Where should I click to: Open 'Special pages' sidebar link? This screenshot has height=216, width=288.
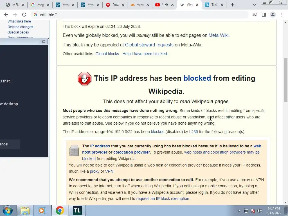pyautogui.click(x=18, y=32)
